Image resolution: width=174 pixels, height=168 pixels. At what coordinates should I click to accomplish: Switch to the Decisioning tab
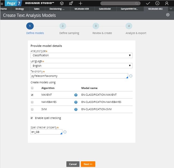tap(57, 9)
